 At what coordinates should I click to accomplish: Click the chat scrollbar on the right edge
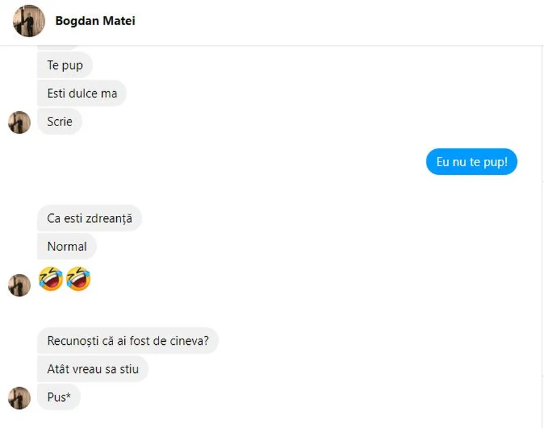[542, 183]
